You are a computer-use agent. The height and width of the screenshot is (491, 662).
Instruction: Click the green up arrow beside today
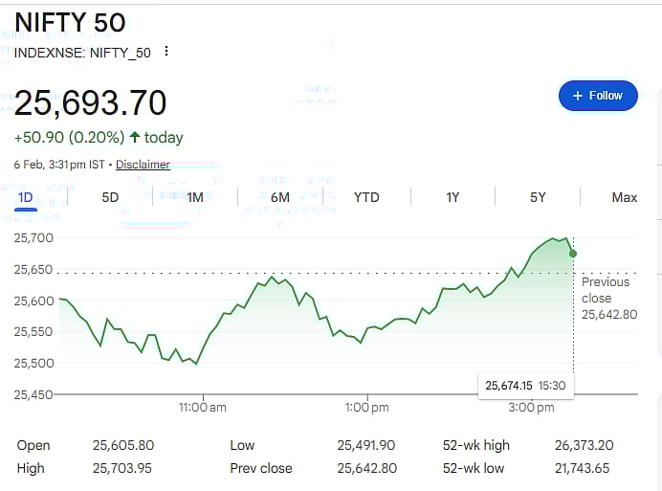[135, 138]
